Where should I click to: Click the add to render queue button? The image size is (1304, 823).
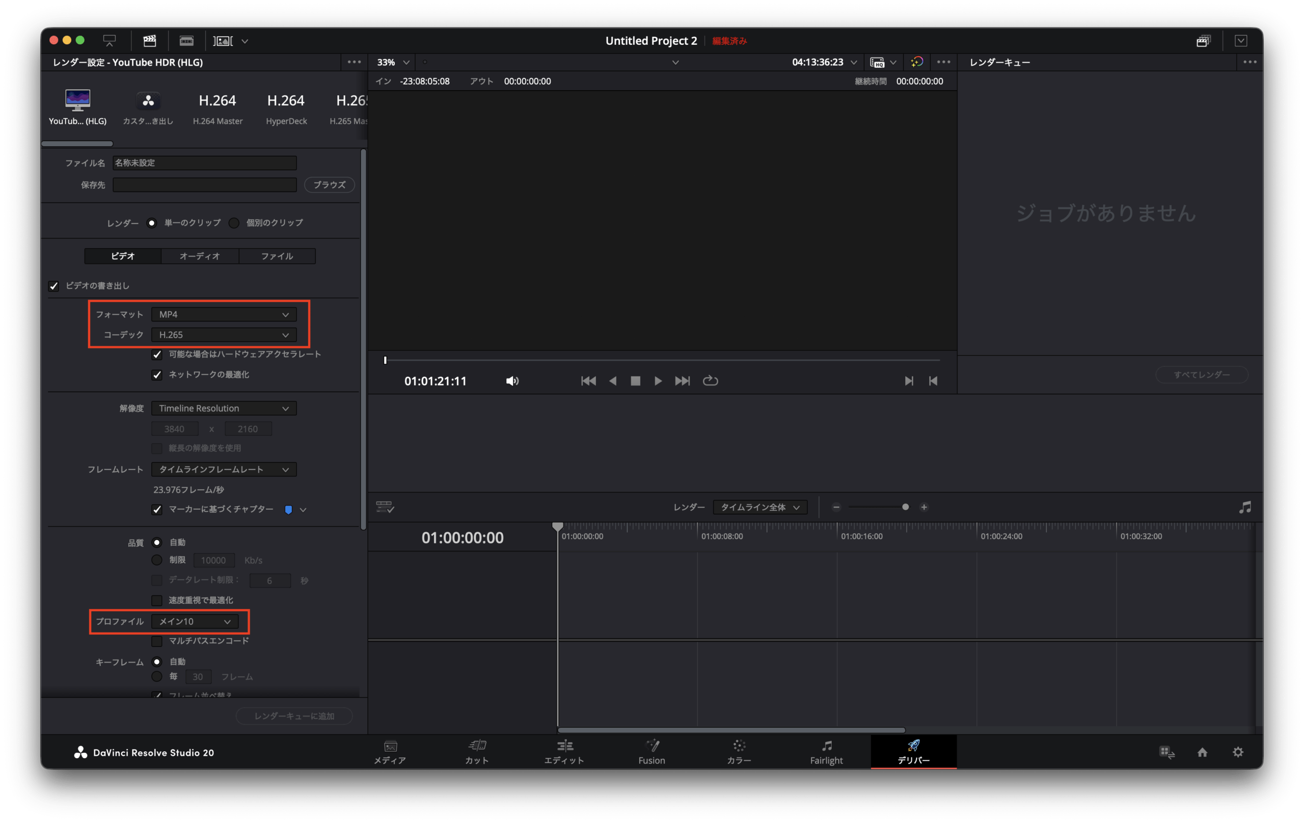(x=294, y=716)
